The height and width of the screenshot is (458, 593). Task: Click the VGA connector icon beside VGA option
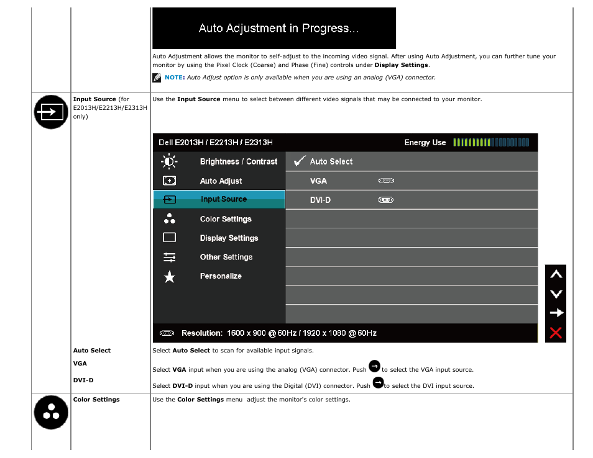(385, 181)
